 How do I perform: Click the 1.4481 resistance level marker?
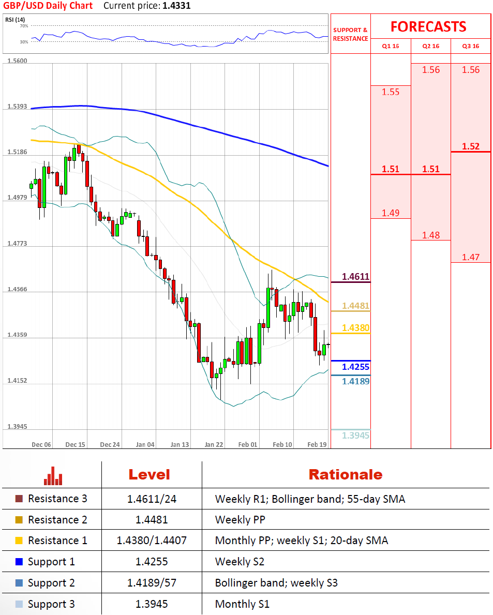point(355,306)
